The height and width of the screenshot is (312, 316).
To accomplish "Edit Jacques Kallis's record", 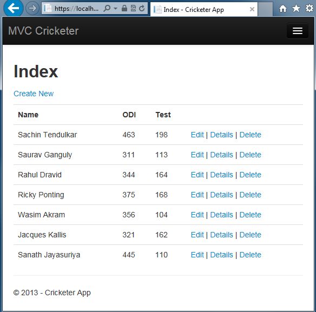I will tap(198, 235).
